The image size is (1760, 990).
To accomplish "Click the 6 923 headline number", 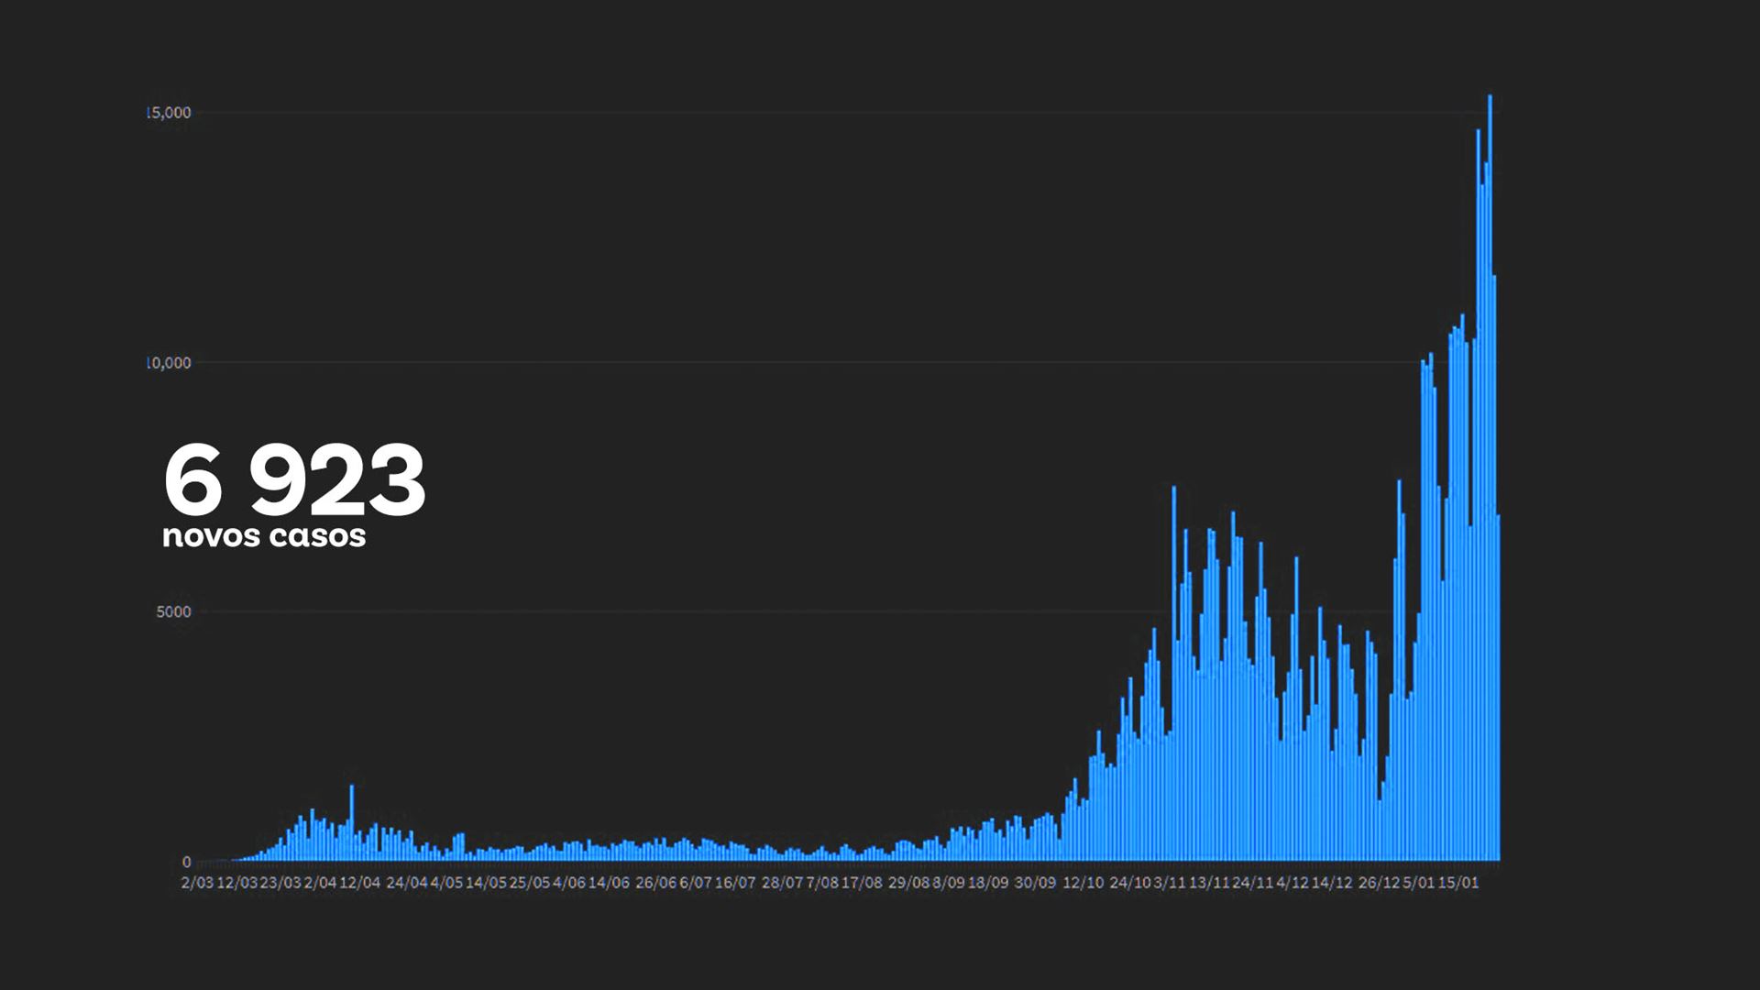I will point(294,480).
